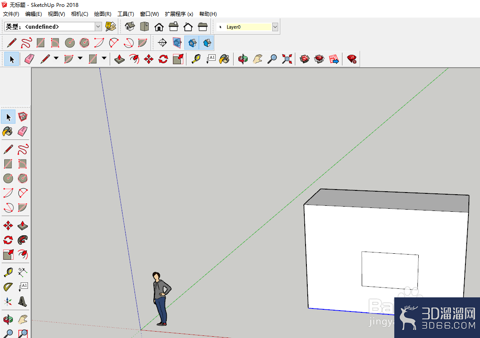
Task: Open the 相机(C) menu
Action: (80, 14)
